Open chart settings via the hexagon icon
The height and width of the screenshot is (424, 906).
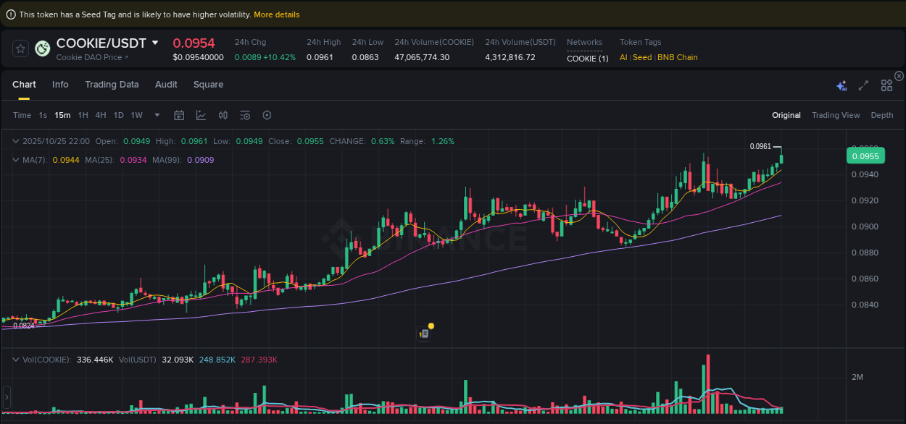(267, 115)
